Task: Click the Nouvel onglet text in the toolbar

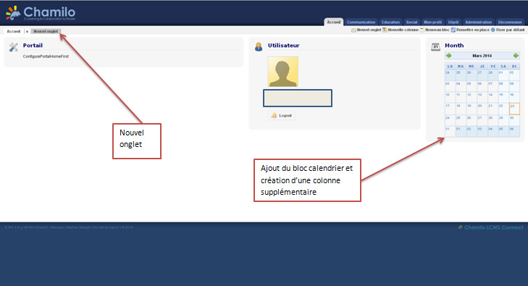Action: (x=369, y=30)
